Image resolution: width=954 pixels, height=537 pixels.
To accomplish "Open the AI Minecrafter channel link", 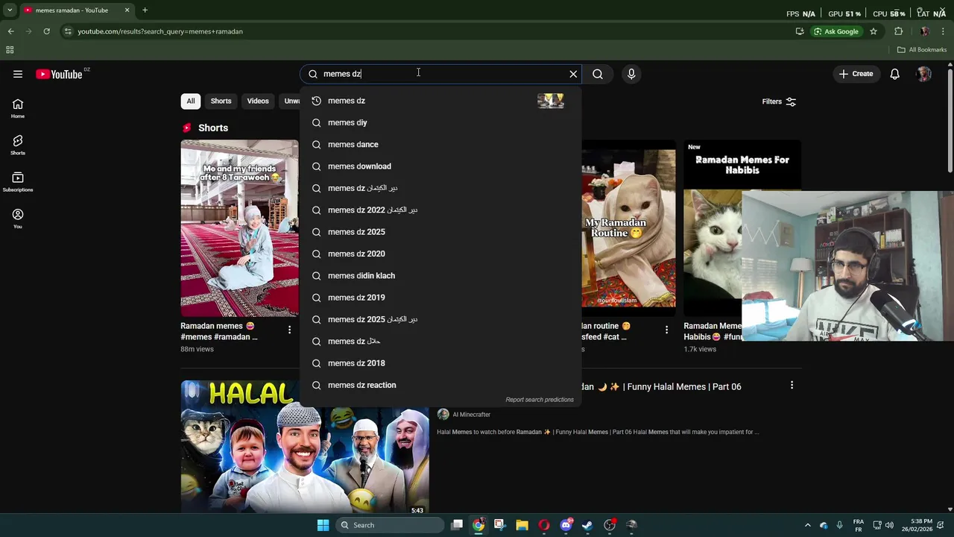I will [x=471, y=415].
